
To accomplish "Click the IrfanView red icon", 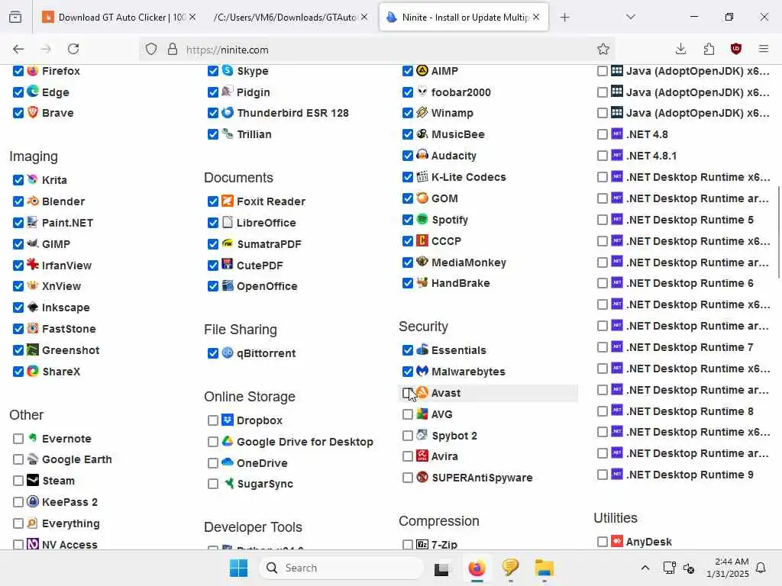I will coord(32,265).
